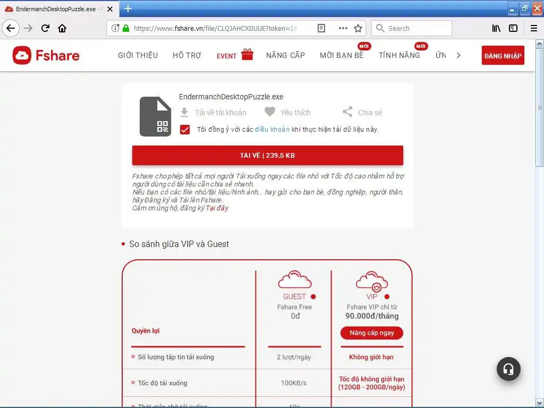Select the EndermanchDesktopPuzzle.exe browser tab

pos(55,9)
